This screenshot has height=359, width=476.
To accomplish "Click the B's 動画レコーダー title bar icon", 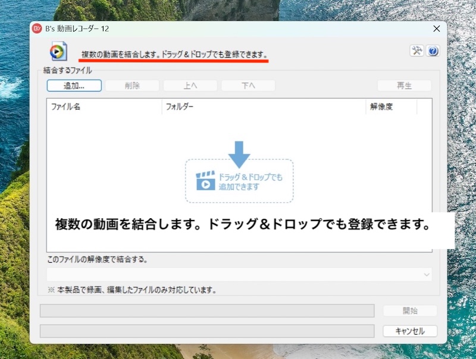I will [37, 29].
